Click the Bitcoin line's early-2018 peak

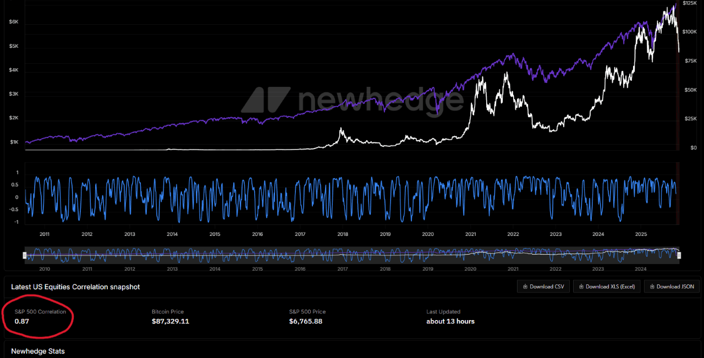(x=341, y=129)
